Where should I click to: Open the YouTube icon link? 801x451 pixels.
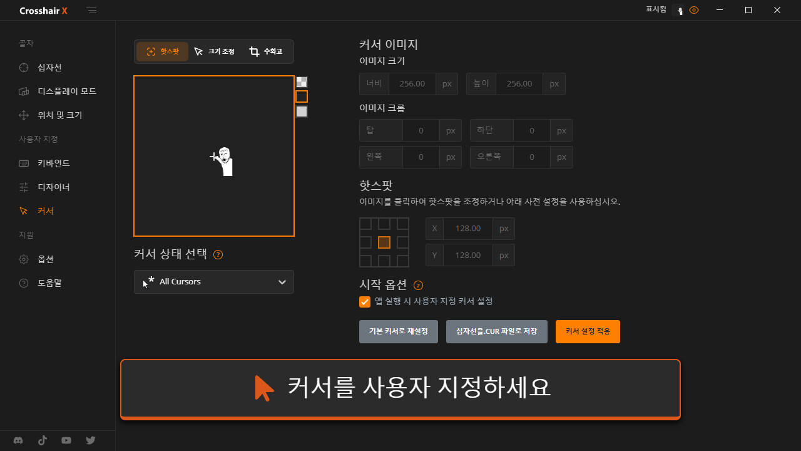[66, 440]
